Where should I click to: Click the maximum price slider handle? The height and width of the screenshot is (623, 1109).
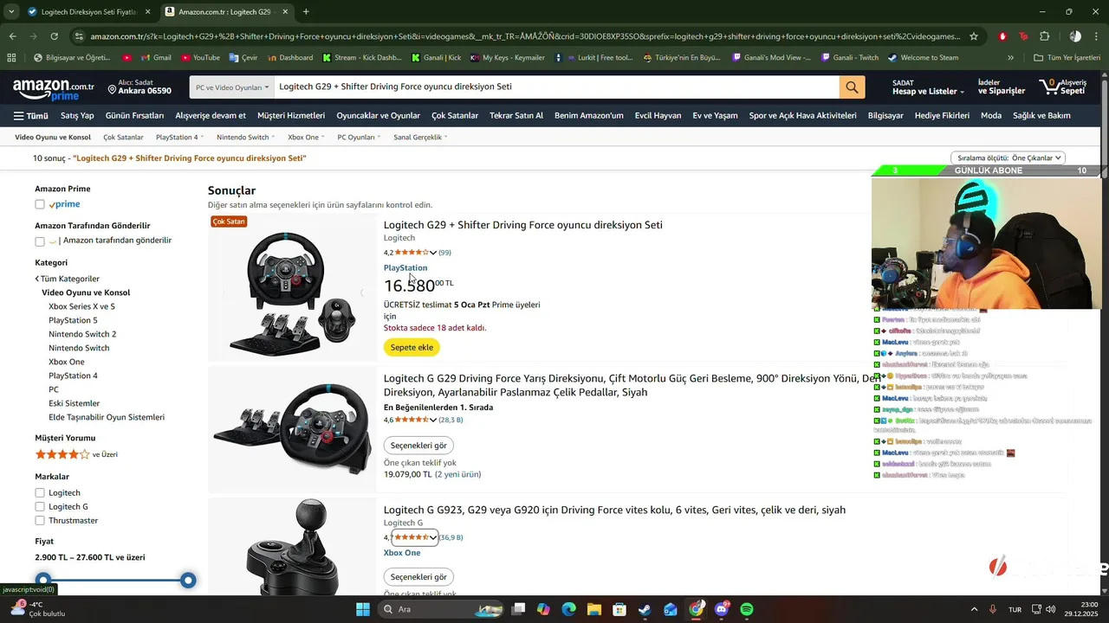click(188, 580)
